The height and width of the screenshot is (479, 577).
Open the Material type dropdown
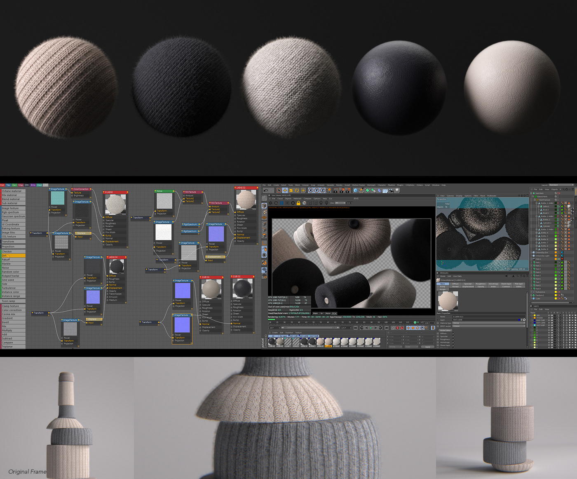click(489, 323)
